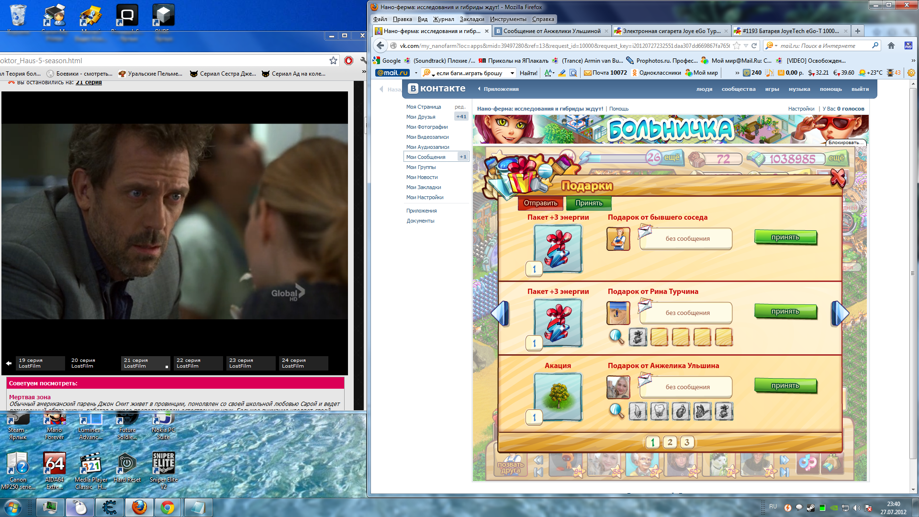Open Помощь link next to game title
919x517 pixels.
[619, 109]
